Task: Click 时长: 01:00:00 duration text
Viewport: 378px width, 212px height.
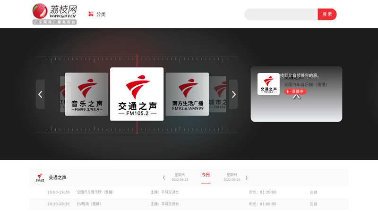Action: tap(263, 204)
